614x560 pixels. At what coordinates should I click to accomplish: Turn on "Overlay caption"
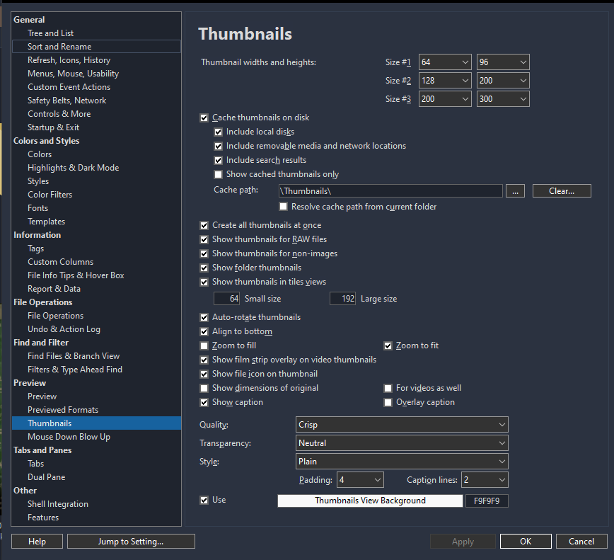click(388, 402)
